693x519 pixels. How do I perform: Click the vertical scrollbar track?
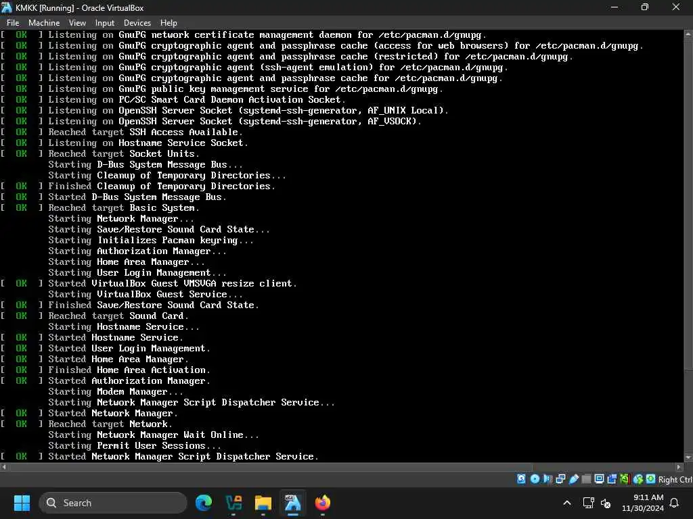pos(688,413)
